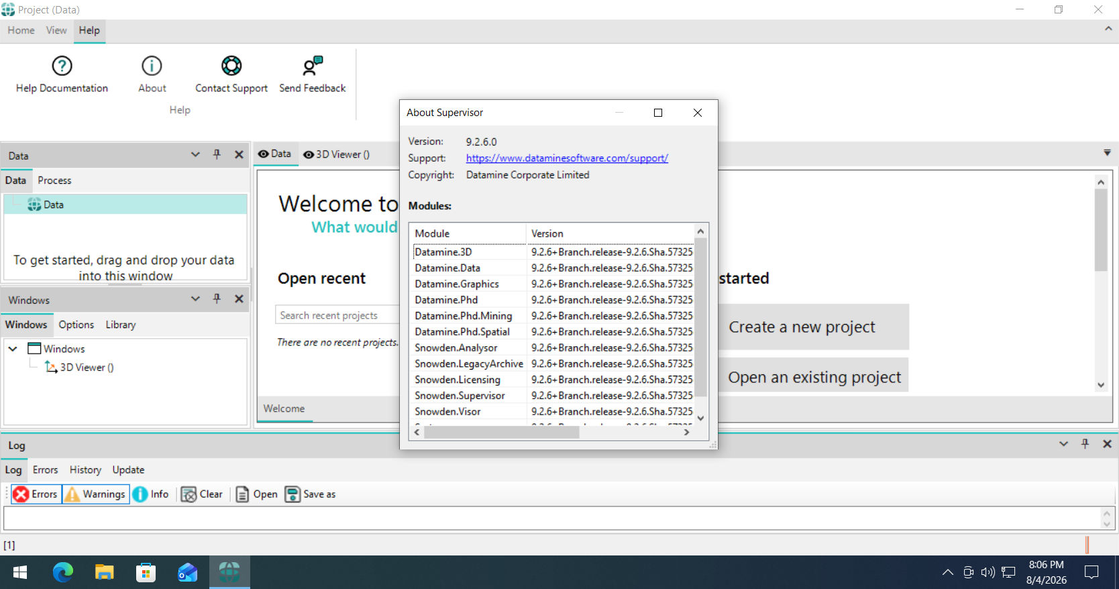
Task: Open the Library tab
Action: pos(121,325)
